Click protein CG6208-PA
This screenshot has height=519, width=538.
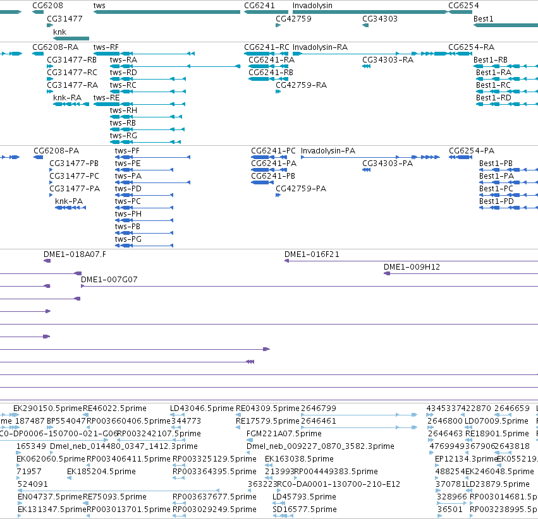tap(38, 157)
